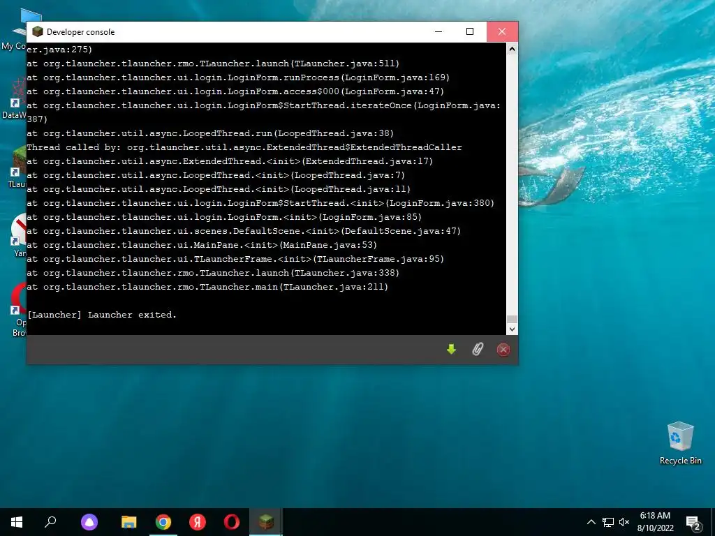Close the Developer console window
The image size is (715, 536).
tap(502, 31)
